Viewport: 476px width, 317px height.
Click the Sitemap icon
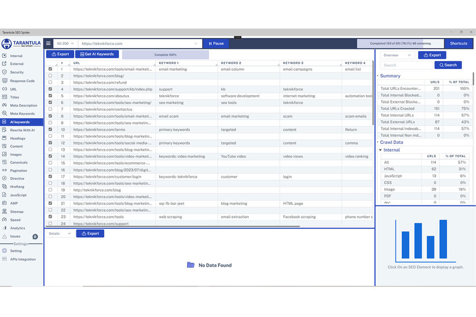coord(5,212)
